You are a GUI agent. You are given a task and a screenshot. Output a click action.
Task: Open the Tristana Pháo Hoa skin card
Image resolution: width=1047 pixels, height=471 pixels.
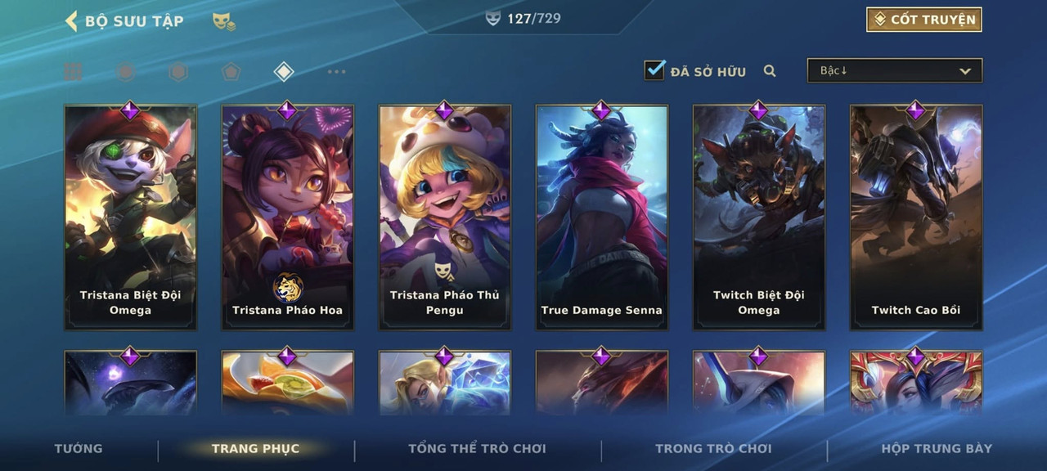point(288,218)
